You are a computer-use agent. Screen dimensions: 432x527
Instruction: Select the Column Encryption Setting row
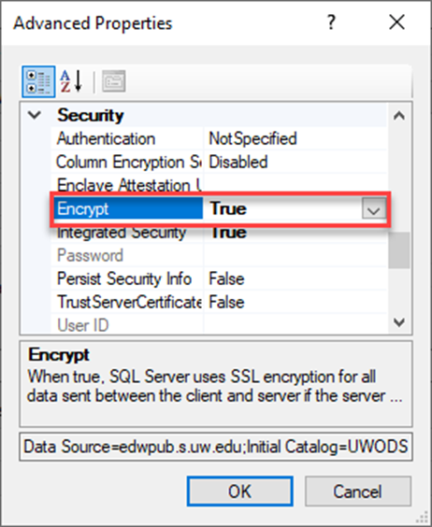click(x=219, y=162)
